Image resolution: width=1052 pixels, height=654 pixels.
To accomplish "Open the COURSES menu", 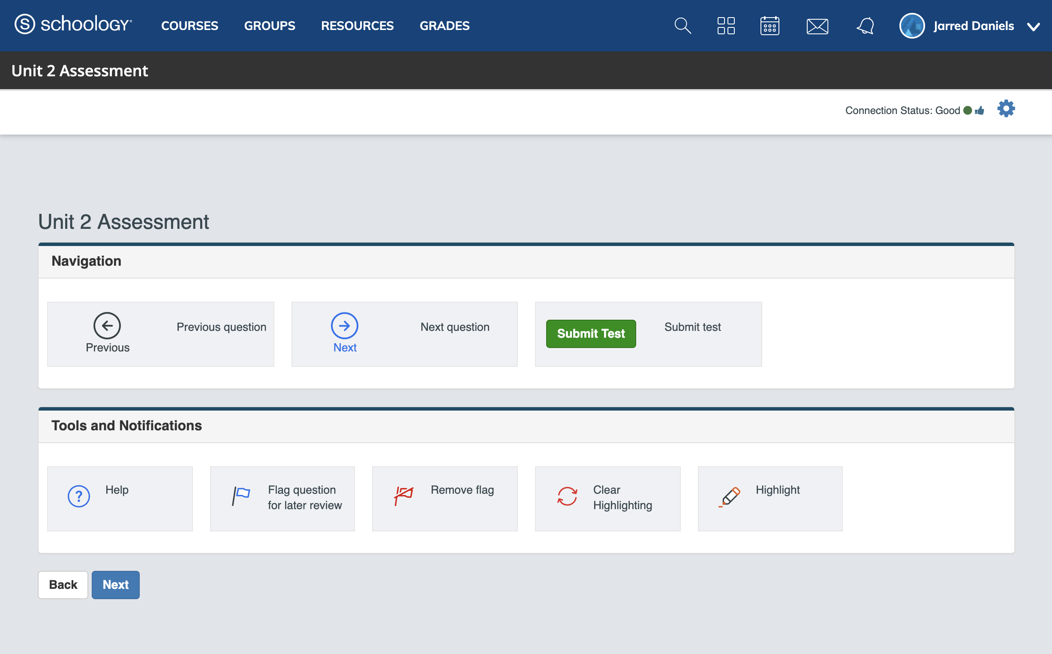I will [189, 26].
